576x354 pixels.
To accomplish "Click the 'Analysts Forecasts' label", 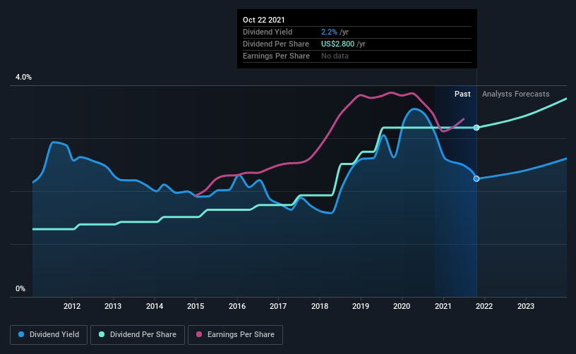I will click(516, 94).
